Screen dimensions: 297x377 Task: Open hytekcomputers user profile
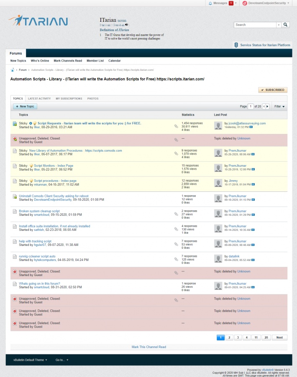tap(45, 260)
